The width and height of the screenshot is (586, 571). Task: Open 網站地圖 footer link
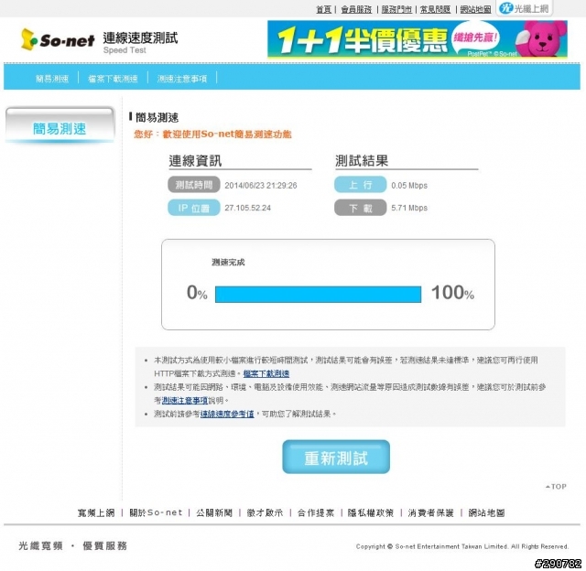click(x=486, y=512)
